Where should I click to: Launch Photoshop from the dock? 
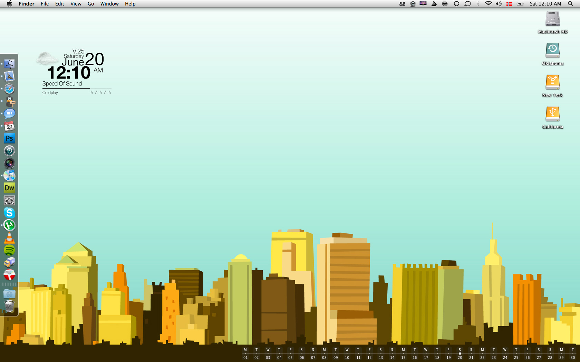[x=9, y=139]
